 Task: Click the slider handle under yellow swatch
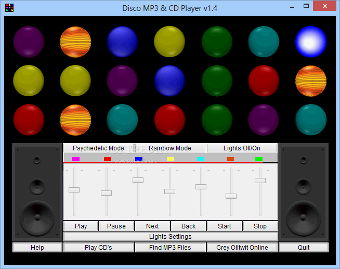click(x=170, y=191)
